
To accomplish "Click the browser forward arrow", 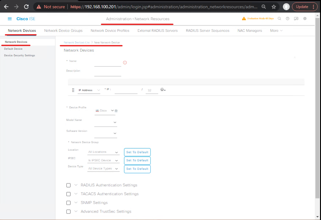I will click(x=16, y=7).
